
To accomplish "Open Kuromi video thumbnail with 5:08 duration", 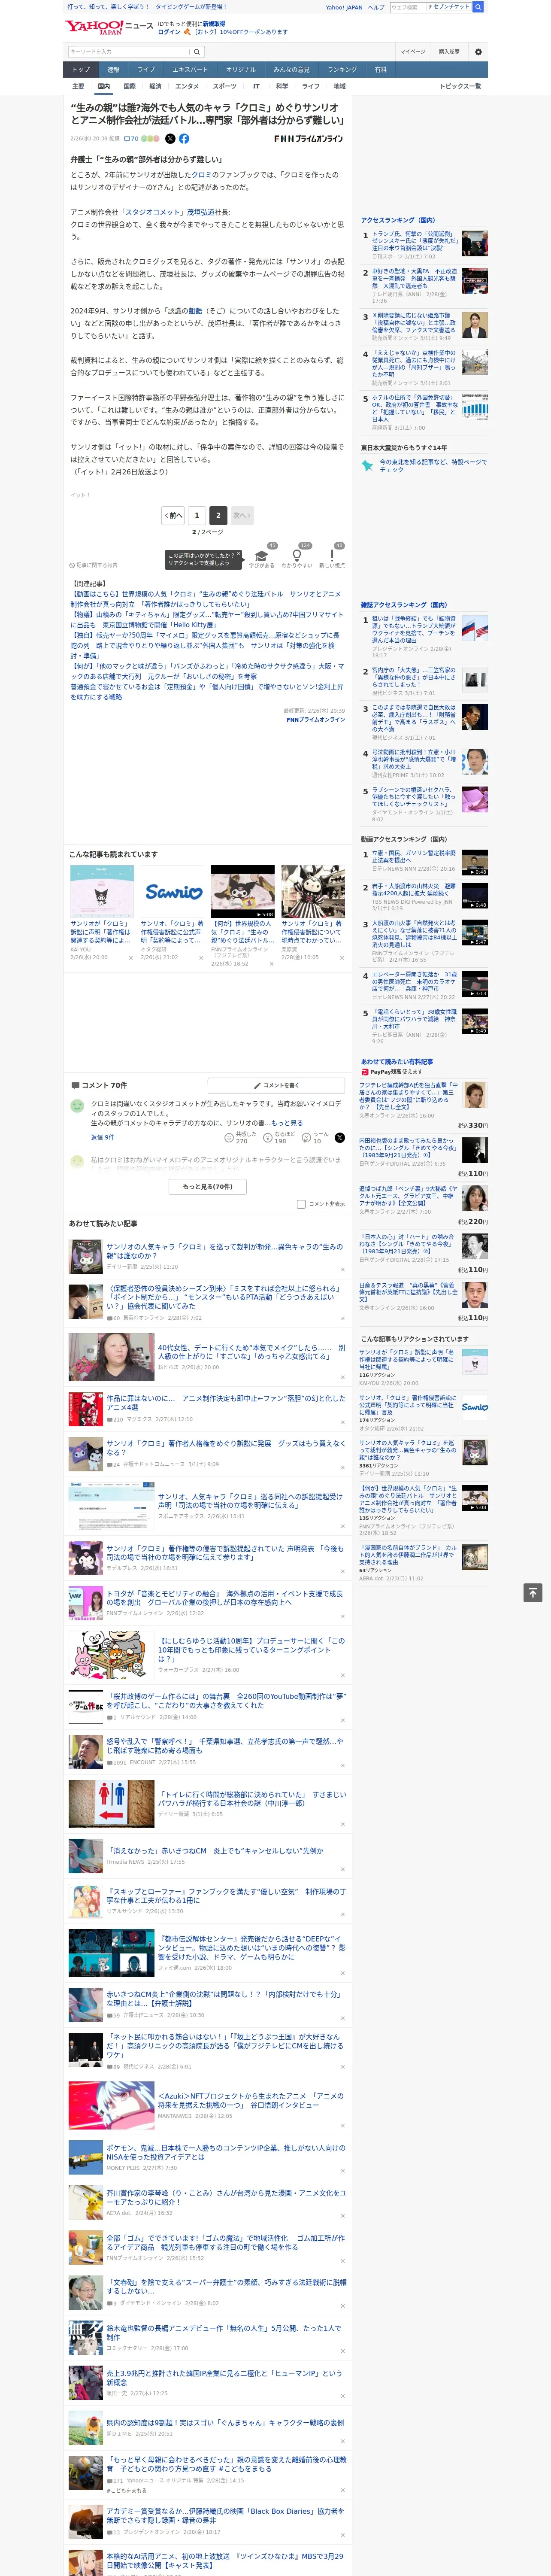I will point(243,891).
